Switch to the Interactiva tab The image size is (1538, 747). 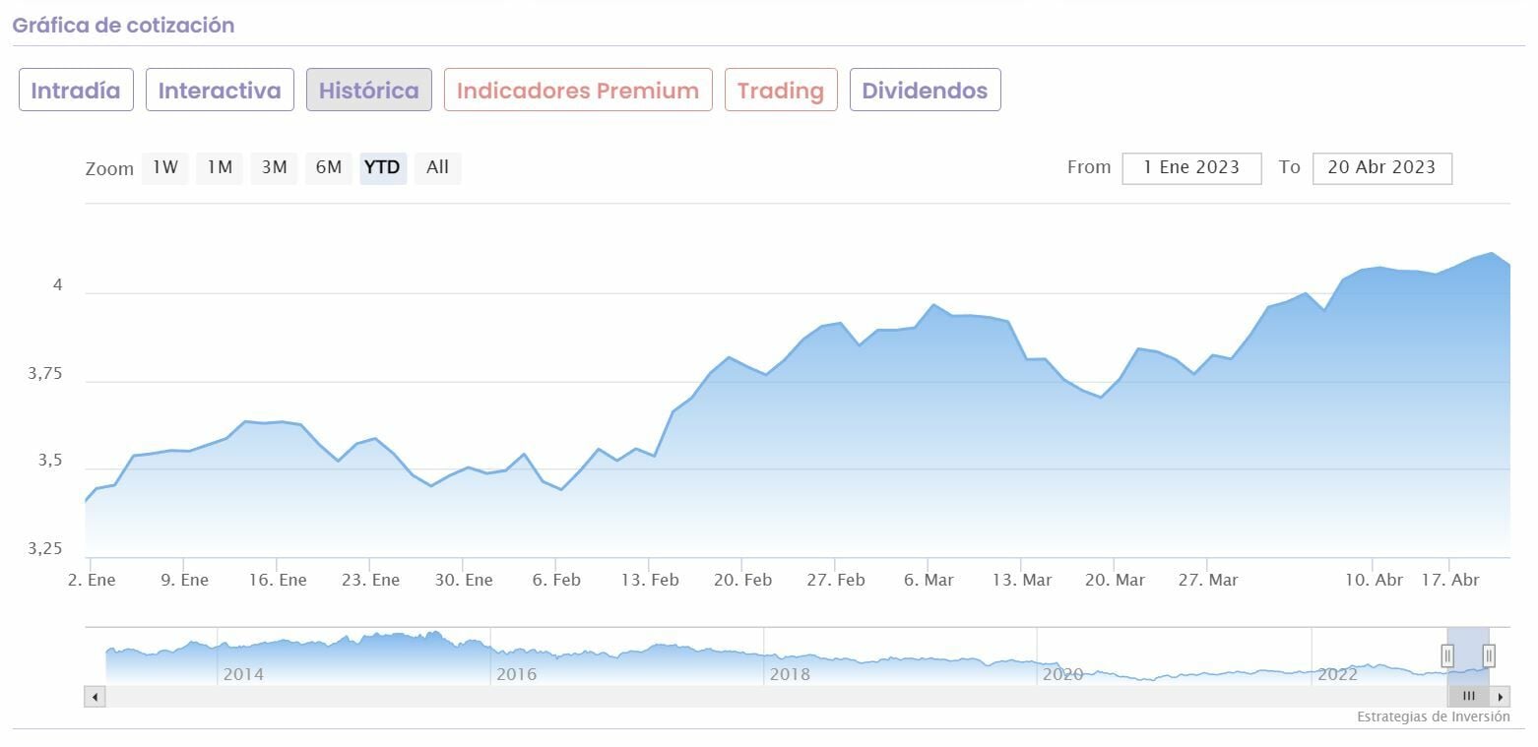(x=220, y=91)
